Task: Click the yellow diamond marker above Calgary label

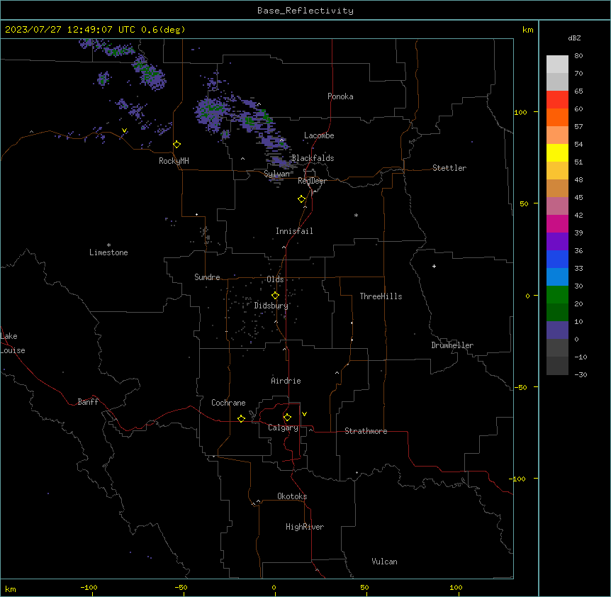Action: (287, 418)
